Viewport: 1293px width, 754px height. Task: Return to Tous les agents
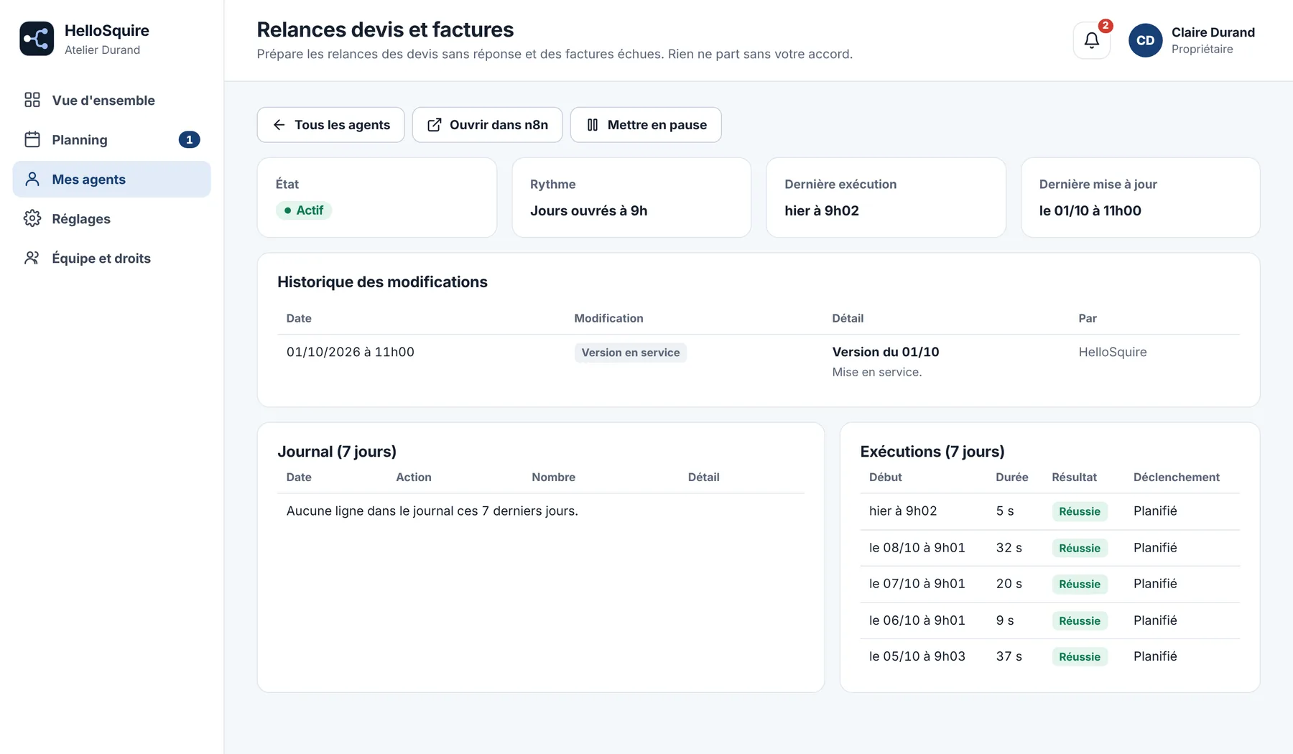pyautogui.click(x=330, y=125)
